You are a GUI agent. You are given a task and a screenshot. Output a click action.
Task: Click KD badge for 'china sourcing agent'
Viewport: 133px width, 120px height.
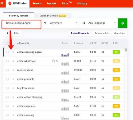[116, 52]
